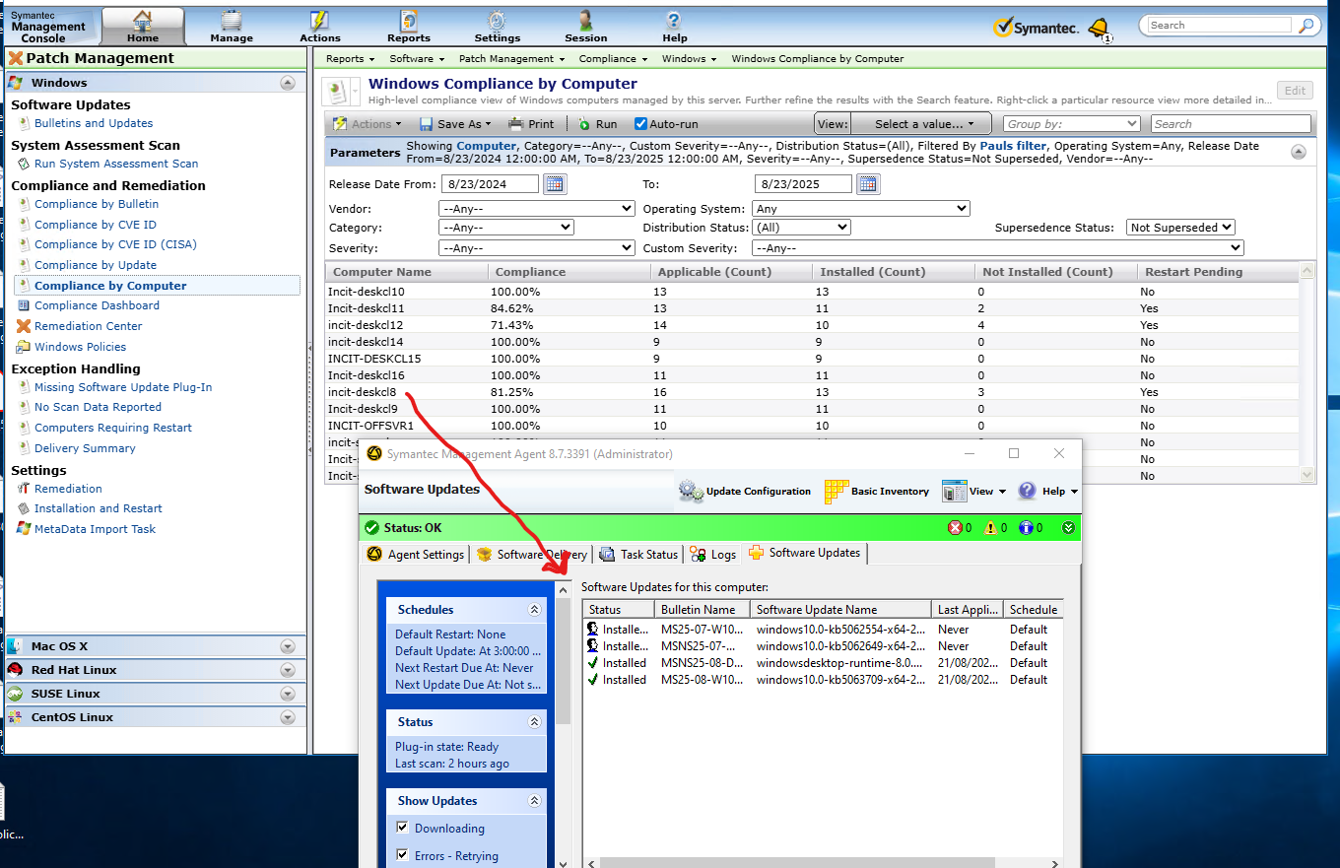
Task: Toggle the Auto-run checkbox
Action: tap(640, 124)
